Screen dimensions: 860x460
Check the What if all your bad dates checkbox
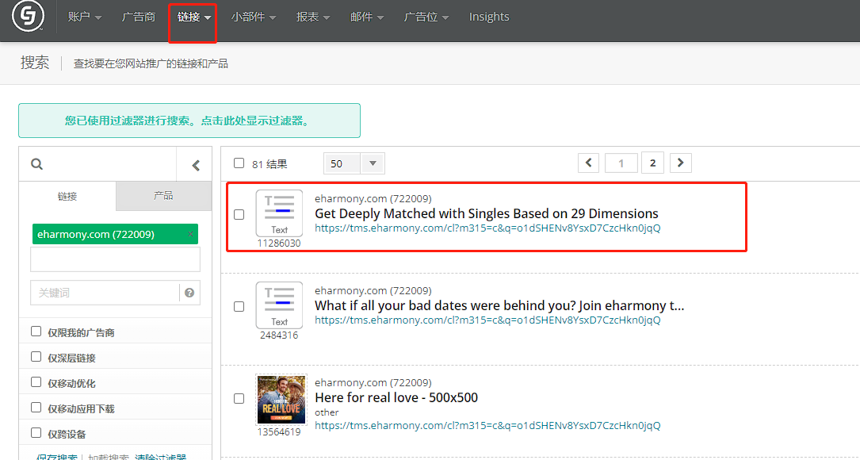point(239,306)
